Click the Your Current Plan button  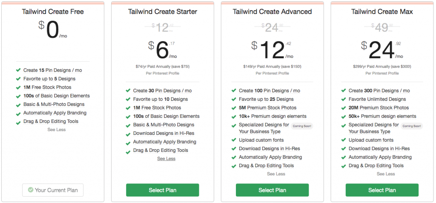(x=53, y=190)
